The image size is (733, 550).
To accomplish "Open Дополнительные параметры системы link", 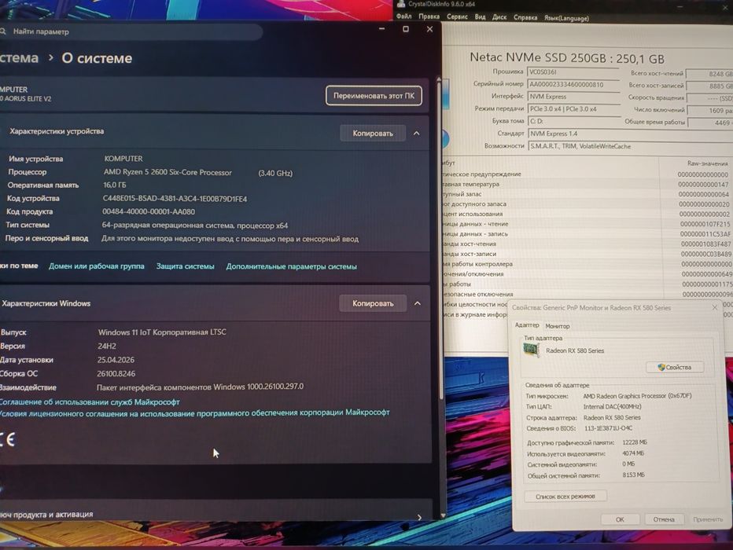I will [x=291, y=267].
